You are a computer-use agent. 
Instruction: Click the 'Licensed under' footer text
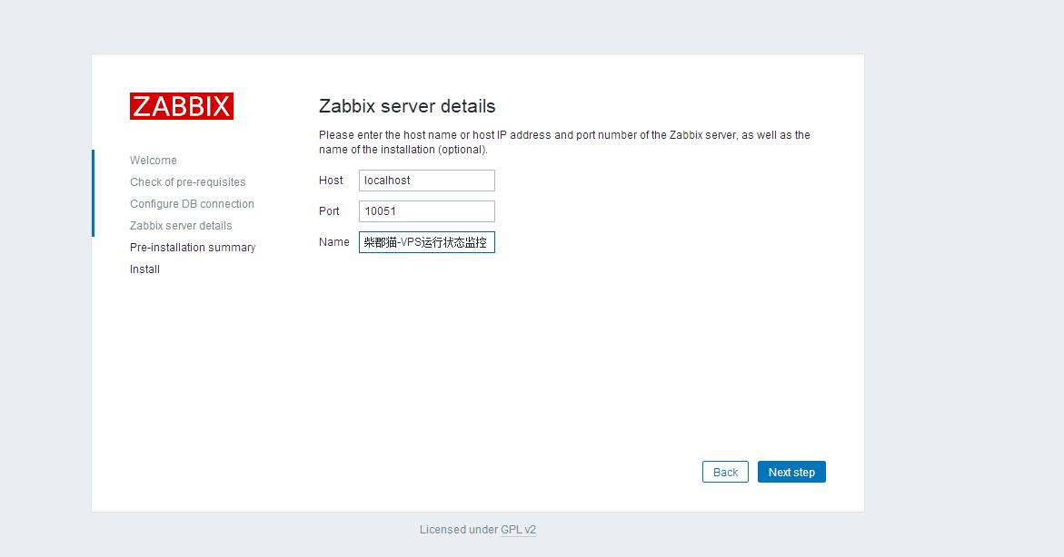[x=459, y=530]
